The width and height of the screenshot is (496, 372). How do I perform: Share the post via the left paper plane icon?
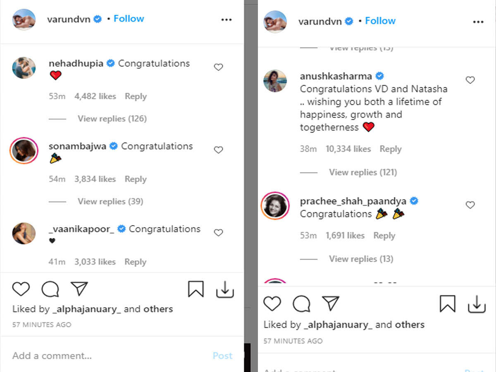79,289
